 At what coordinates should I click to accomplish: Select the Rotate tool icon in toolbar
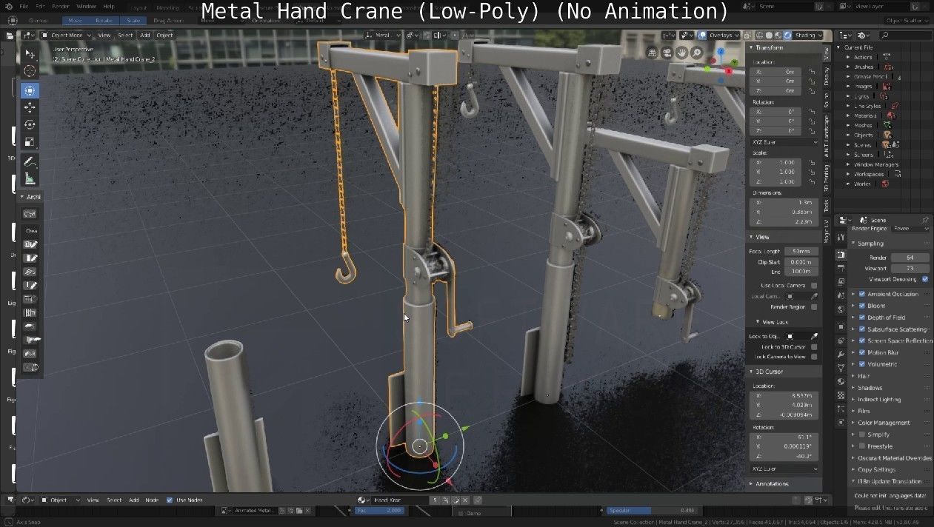tap(30, 125)
